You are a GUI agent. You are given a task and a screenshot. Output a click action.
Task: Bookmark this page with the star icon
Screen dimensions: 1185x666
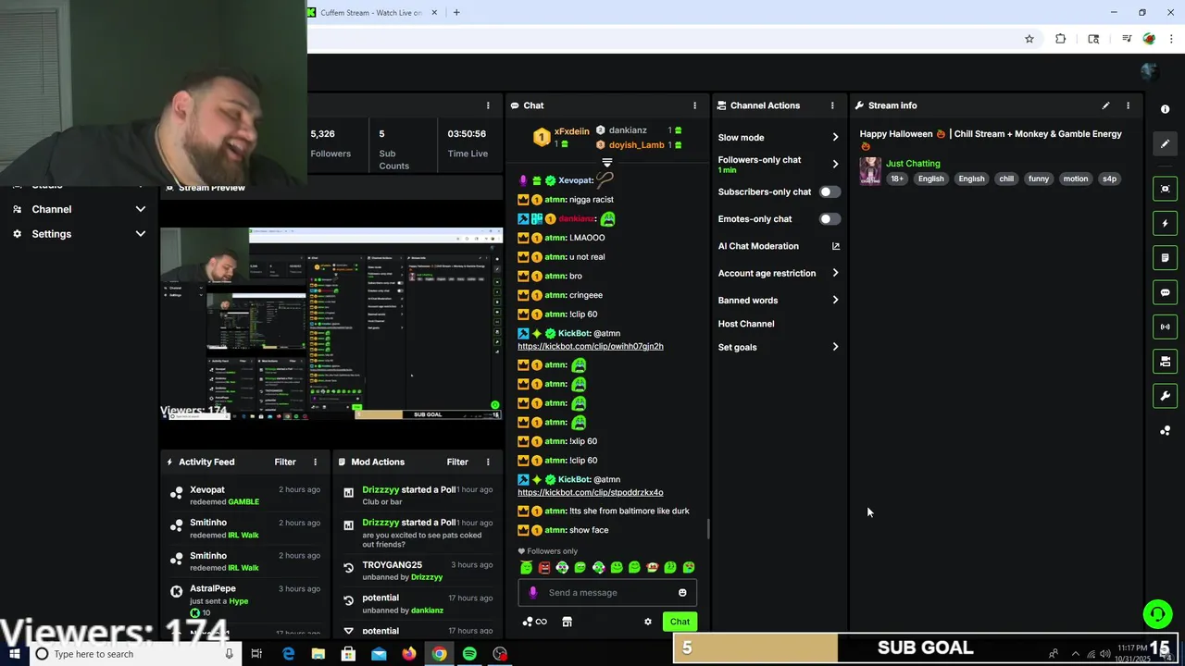1029,39
